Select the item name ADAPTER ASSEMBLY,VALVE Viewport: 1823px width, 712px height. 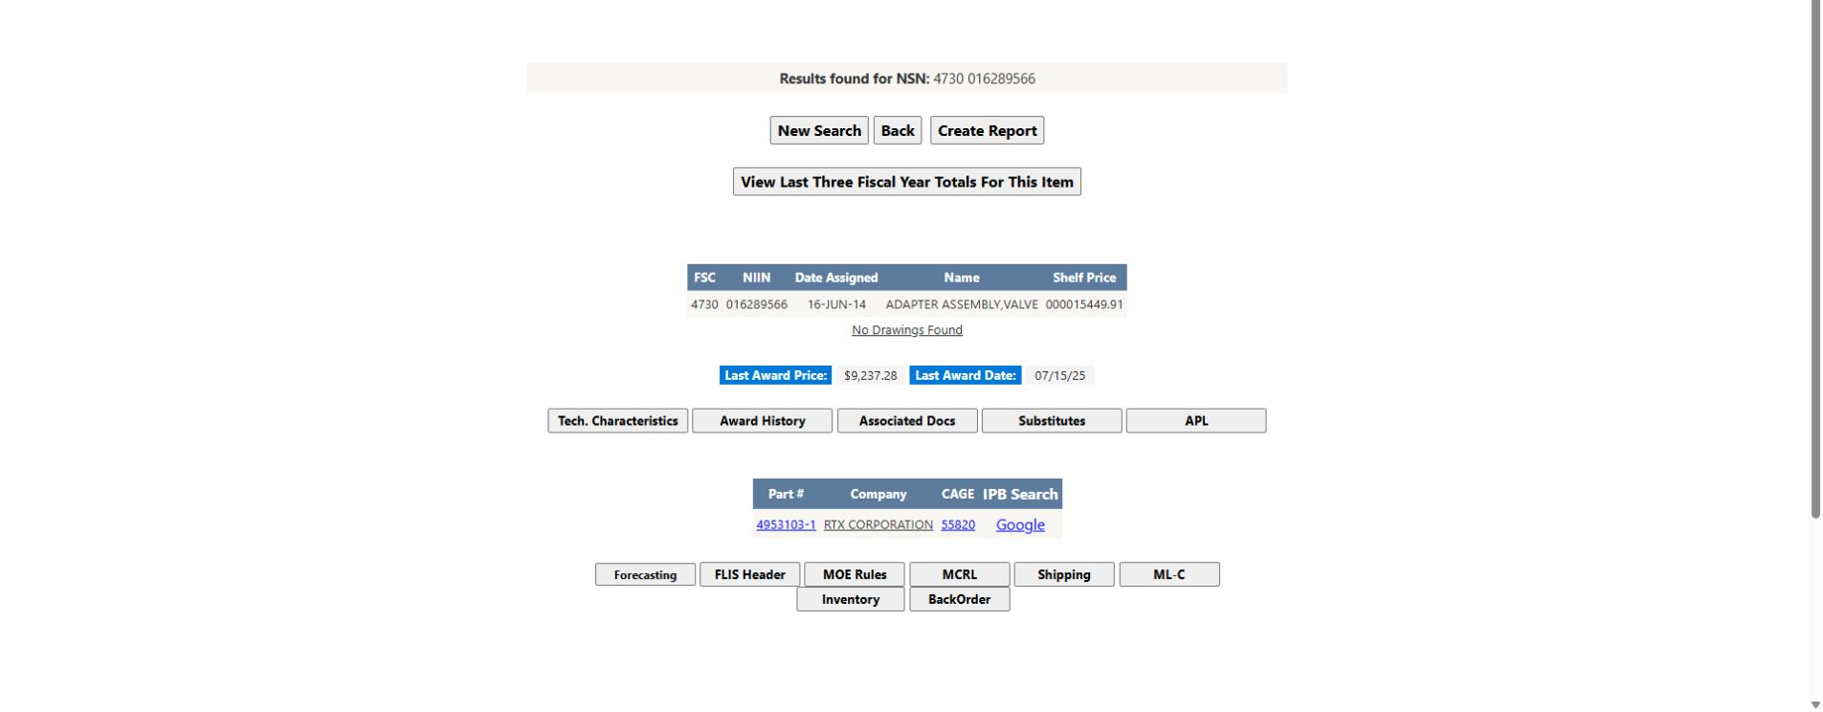pos(962,305)
